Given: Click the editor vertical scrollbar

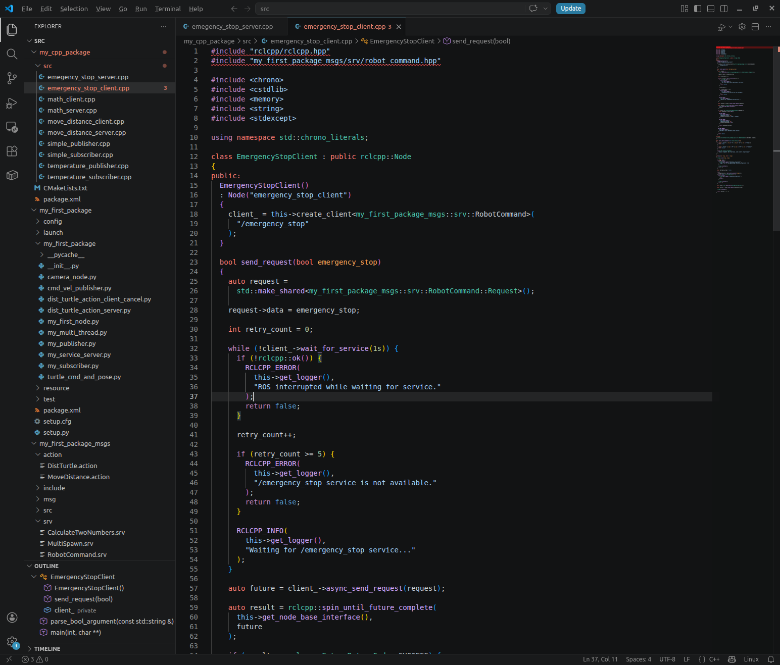Looking at the screenshot, I should 776,138.
